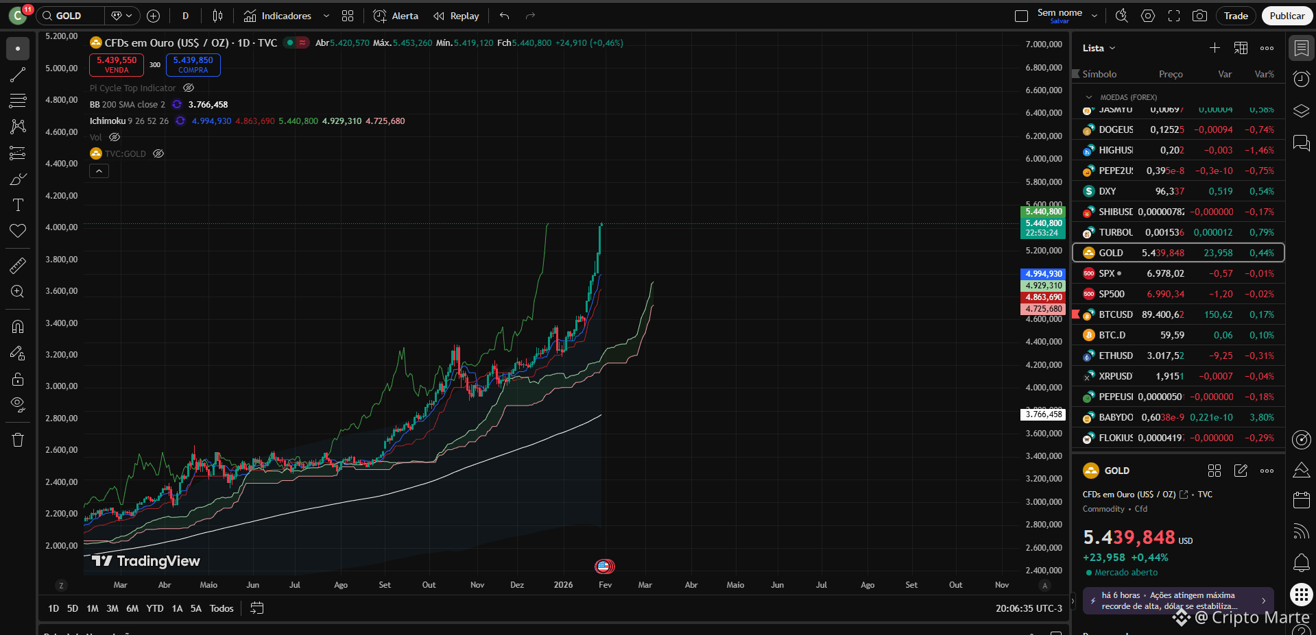Expand the Lista watchlist dropdown
Viewport: 1316px width, 635px height.
coord(1099,48)
